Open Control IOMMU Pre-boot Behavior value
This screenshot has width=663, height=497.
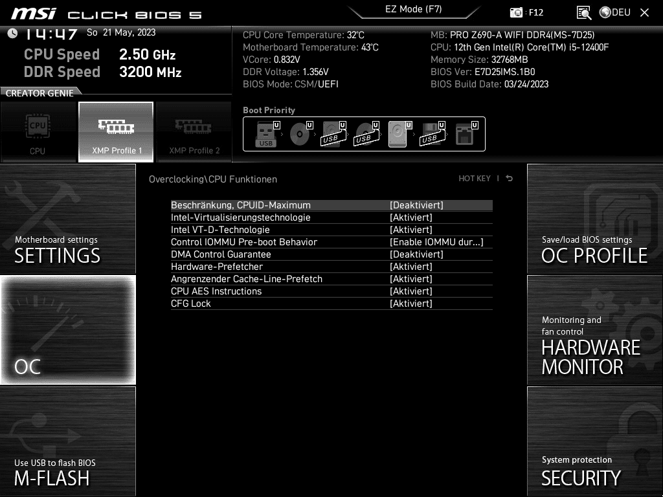click(x=436, y=242)
